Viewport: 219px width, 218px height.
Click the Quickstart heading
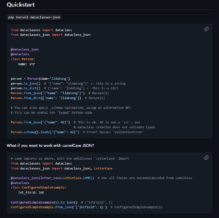(21, 5)
